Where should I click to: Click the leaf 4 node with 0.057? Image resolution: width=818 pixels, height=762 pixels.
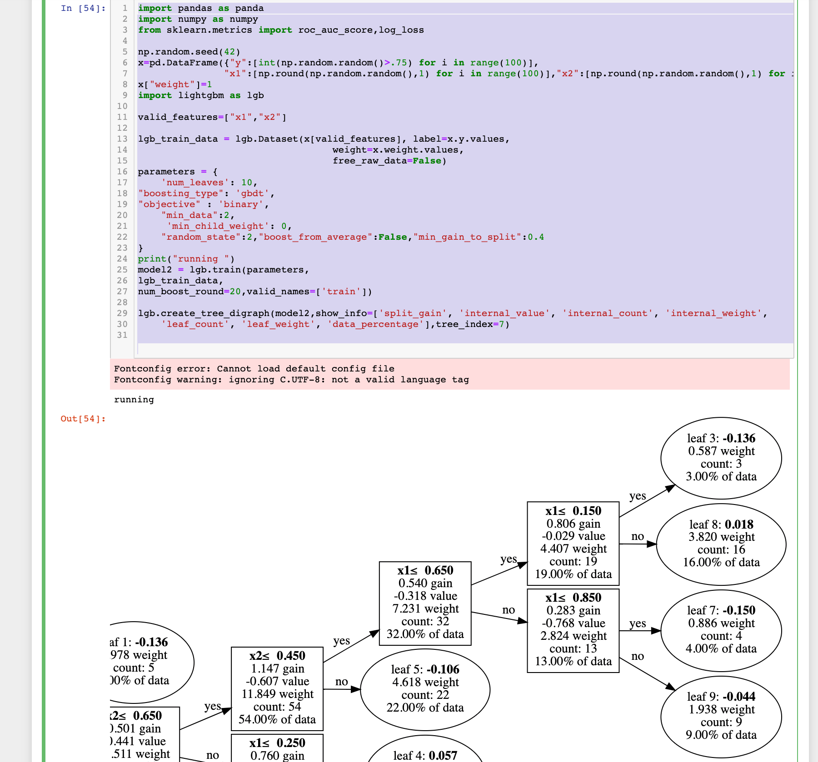[425, 749]
